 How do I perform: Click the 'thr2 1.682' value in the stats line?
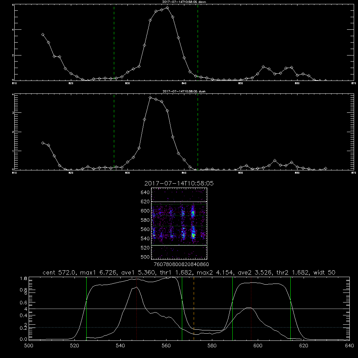pyautogui.click(x=293, y=272)
